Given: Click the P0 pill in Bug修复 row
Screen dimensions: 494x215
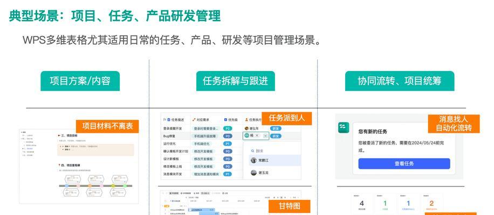Looking at the screenshot, I should (x=228, y=136).
